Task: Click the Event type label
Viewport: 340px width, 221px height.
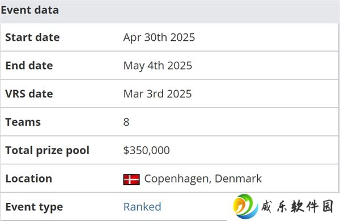Action: tap(34, 207)
